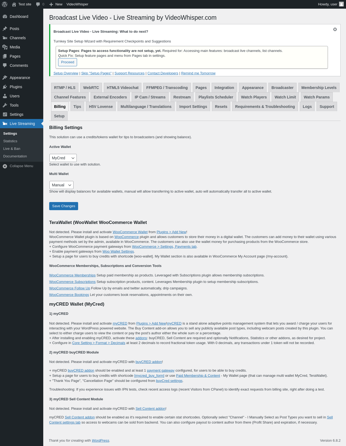Viewport: 346px width, 446px height.
Task: Open the Paid Membership & Content link
Action: (198, 376)
